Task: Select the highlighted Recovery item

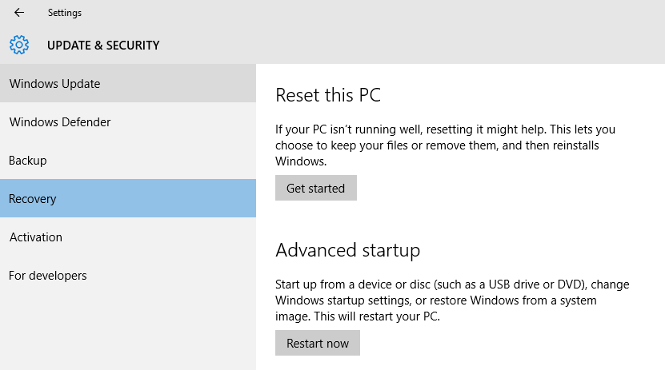Action: (x=128, y=198)
